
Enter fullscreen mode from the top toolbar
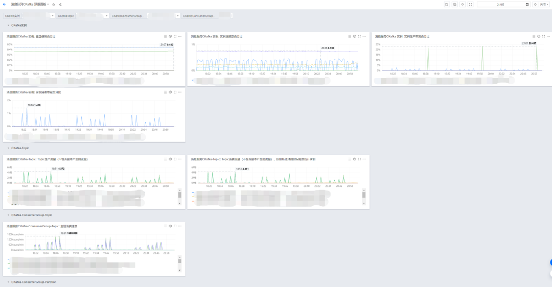[470, 5]
